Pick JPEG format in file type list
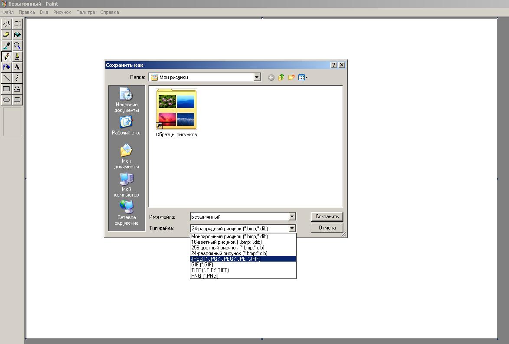Screen dimensions: 509x344 [225, 259]
